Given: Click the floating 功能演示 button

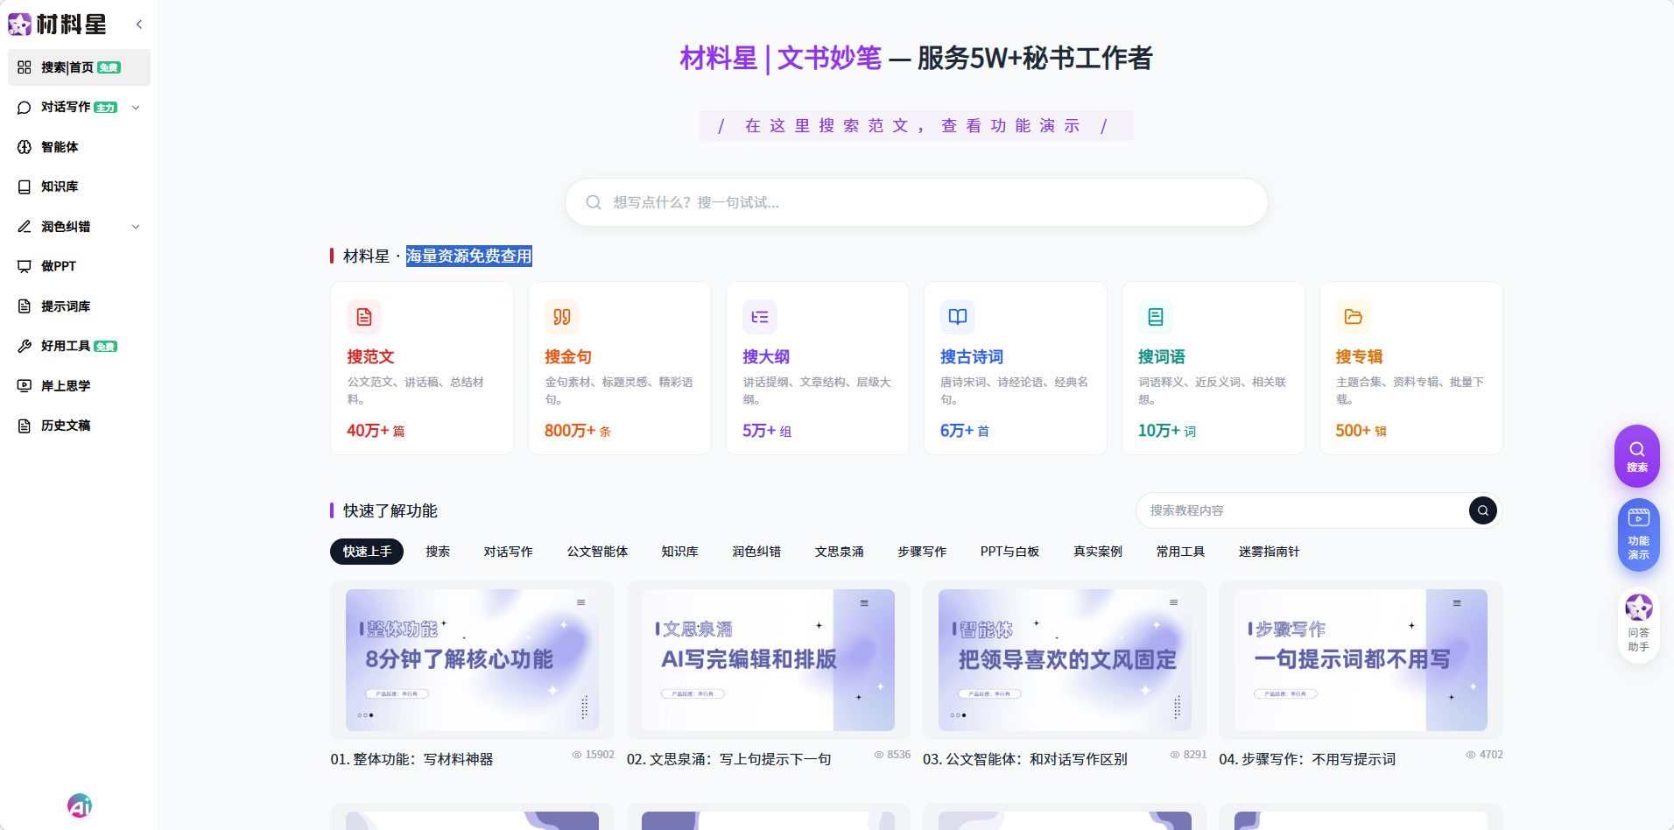Looking at the screenshot, I should tap(1638, 535).
